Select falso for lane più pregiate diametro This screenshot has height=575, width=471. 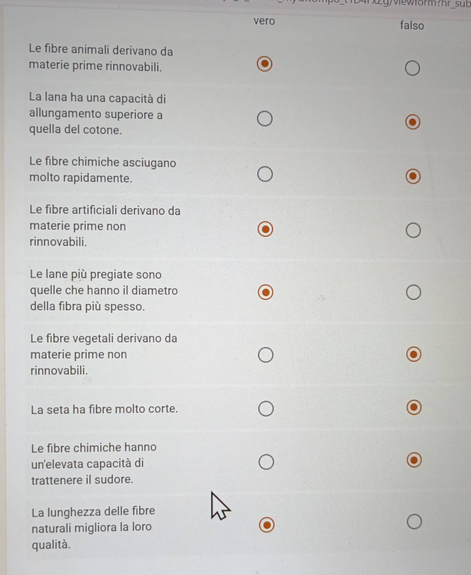pos(413,292)
